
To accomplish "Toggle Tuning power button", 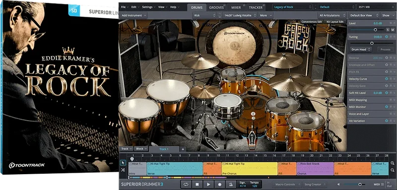I will [x=387, y=37].
